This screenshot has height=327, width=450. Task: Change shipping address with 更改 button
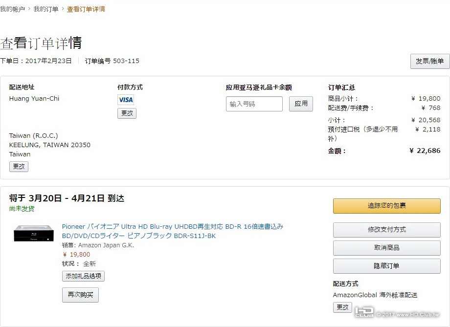click(19, 167)
